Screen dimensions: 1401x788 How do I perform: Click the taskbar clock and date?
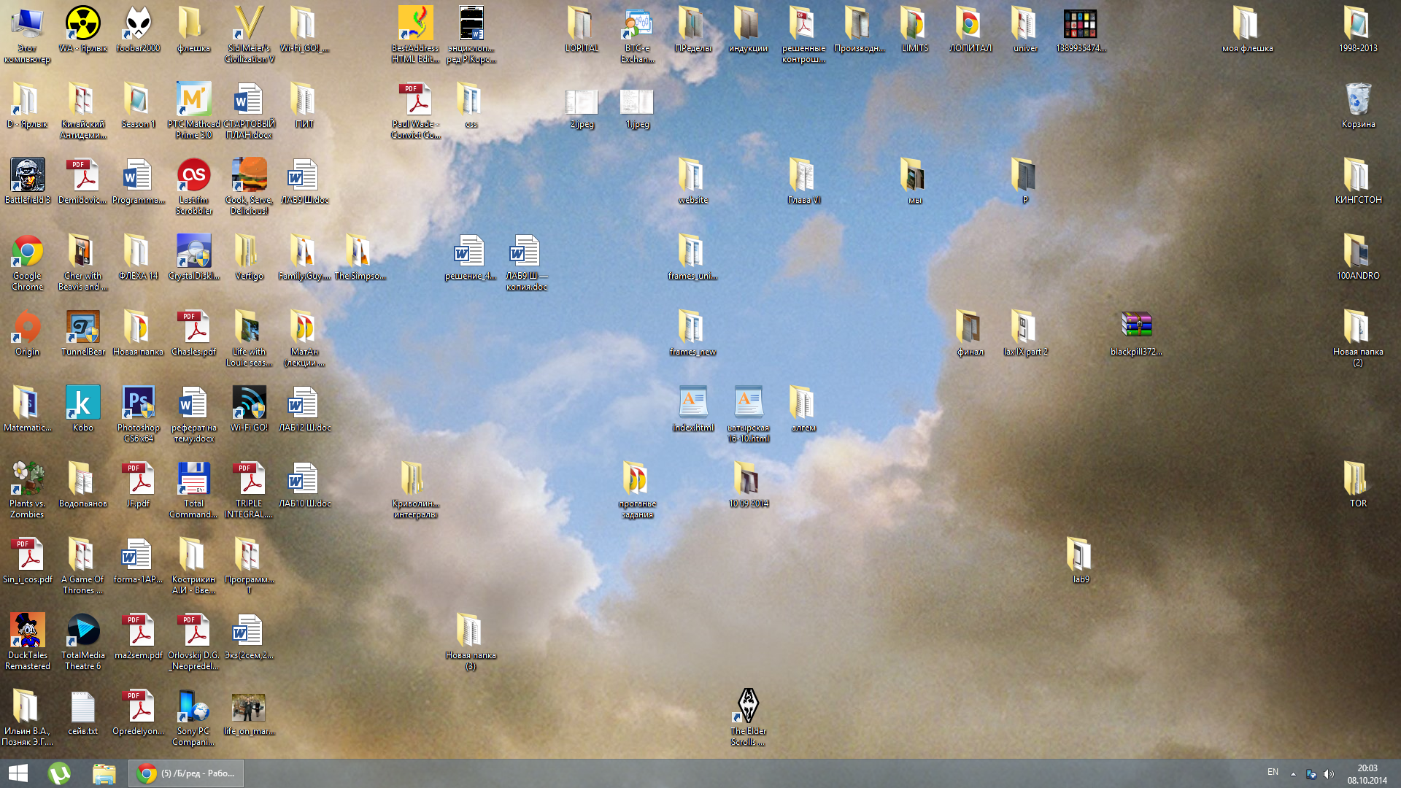click(x=1367, y=774)
